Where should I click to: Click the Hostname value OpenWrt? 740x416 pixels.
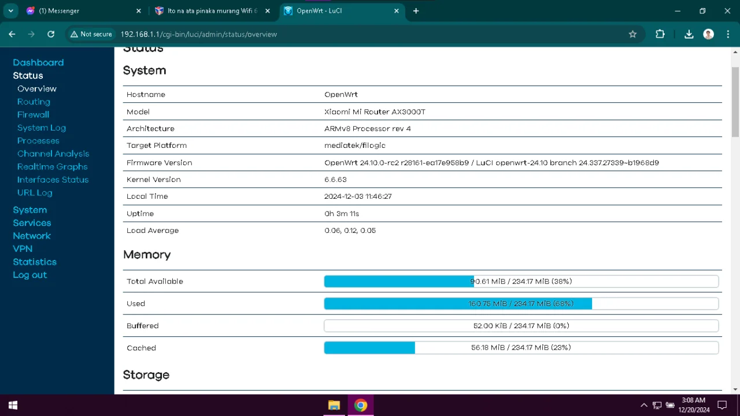coord(341,94)
